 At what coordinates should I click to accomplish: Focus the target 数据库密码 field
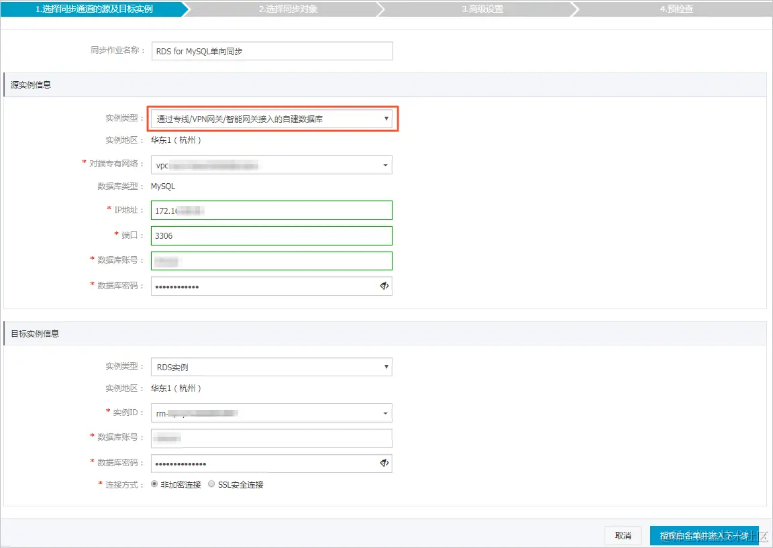click(x=272, y=463)
